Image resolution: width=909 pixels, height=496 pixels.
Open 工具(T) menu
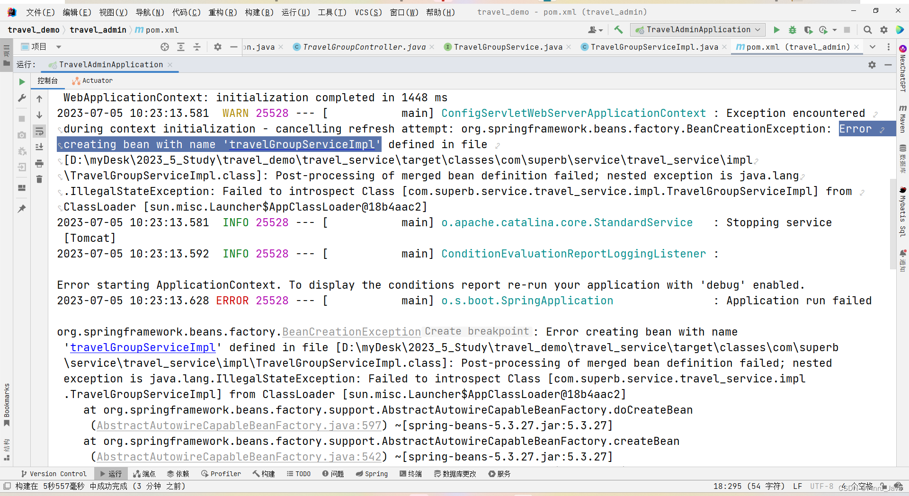(332, 12)
